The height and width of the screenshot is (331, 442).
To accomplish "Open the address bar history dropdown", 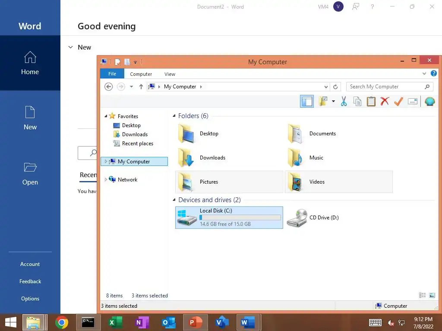I will tap(326, 87).
